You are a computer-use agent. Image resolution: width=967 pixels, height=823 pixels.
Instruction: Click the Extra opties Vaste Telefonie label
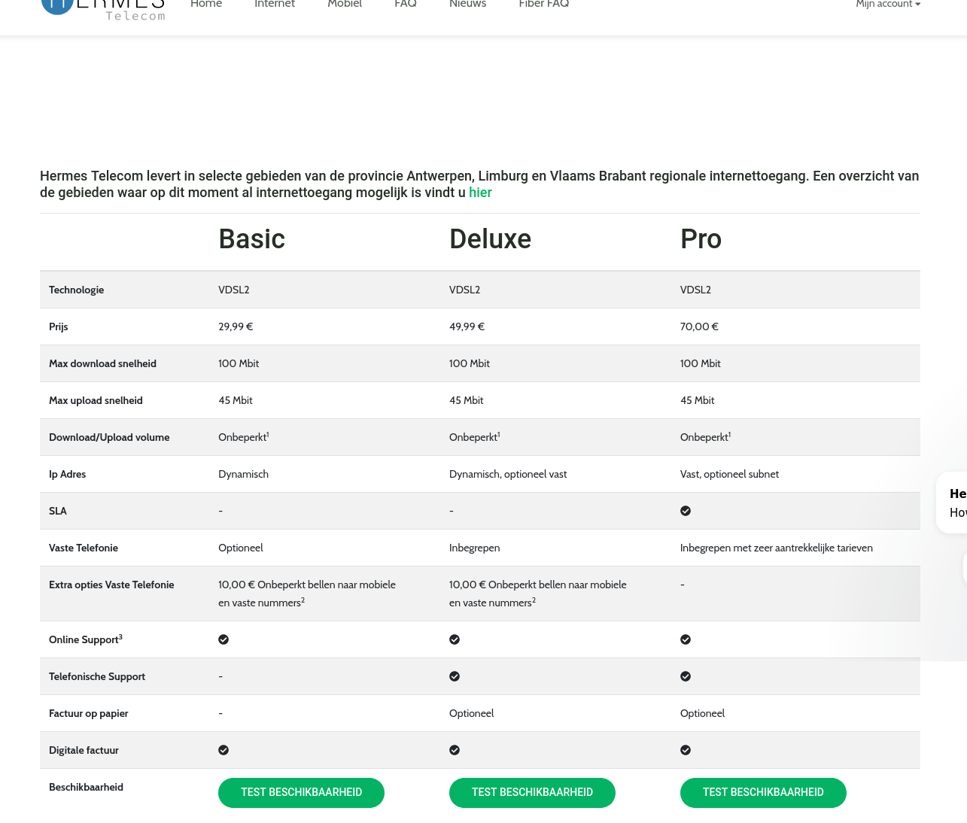111,585
